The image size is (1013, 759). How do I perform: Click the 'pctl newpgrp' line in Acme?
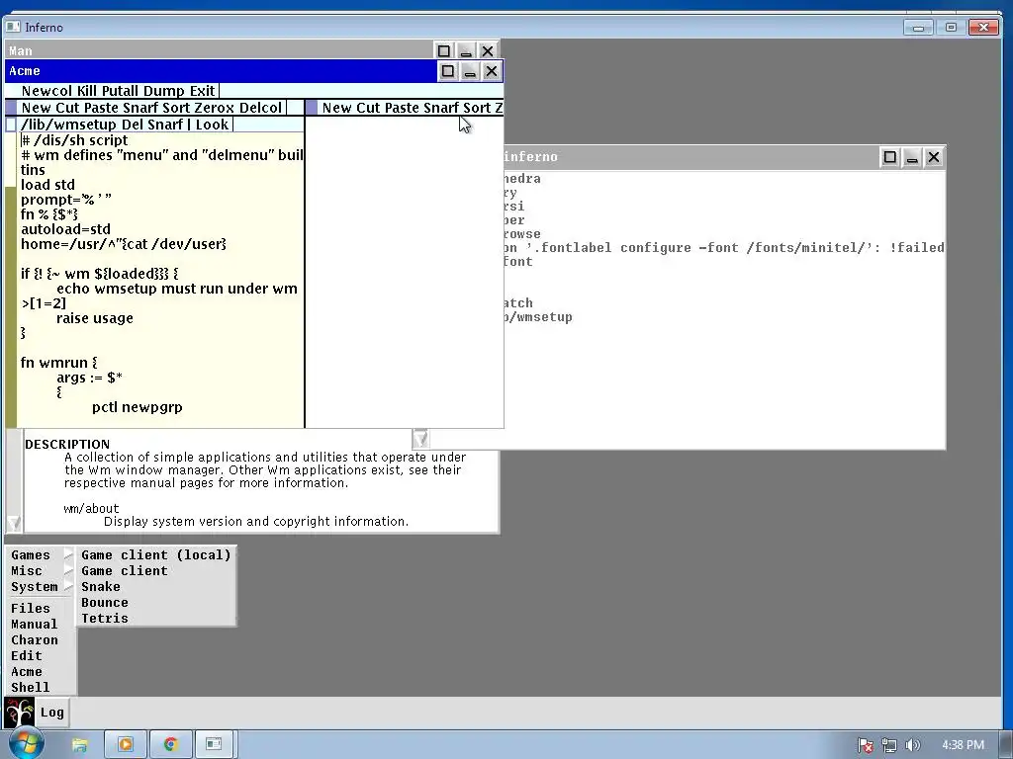click(x=137, y=407)
